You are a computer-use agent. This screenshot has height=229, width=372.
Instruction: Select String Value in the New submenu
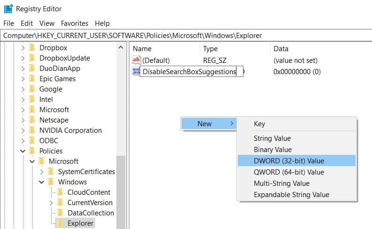[272, 138]
